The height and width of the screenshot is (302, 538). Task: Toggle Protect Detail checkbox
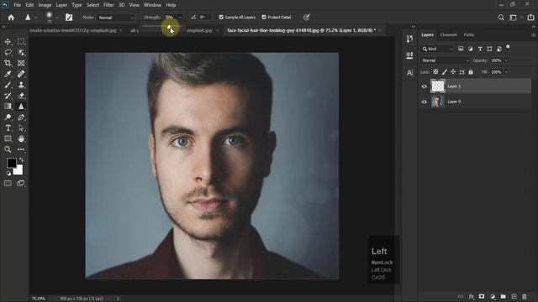point(264,17)
